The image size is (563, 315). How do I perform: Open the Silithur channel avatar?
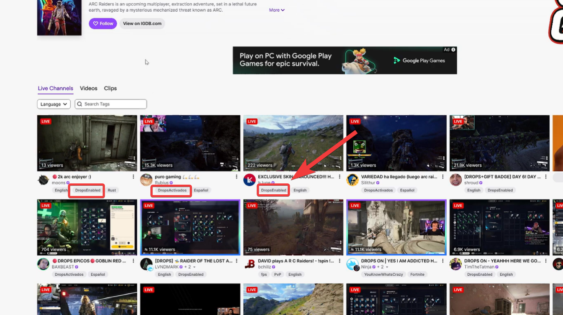tap(353, 180)
